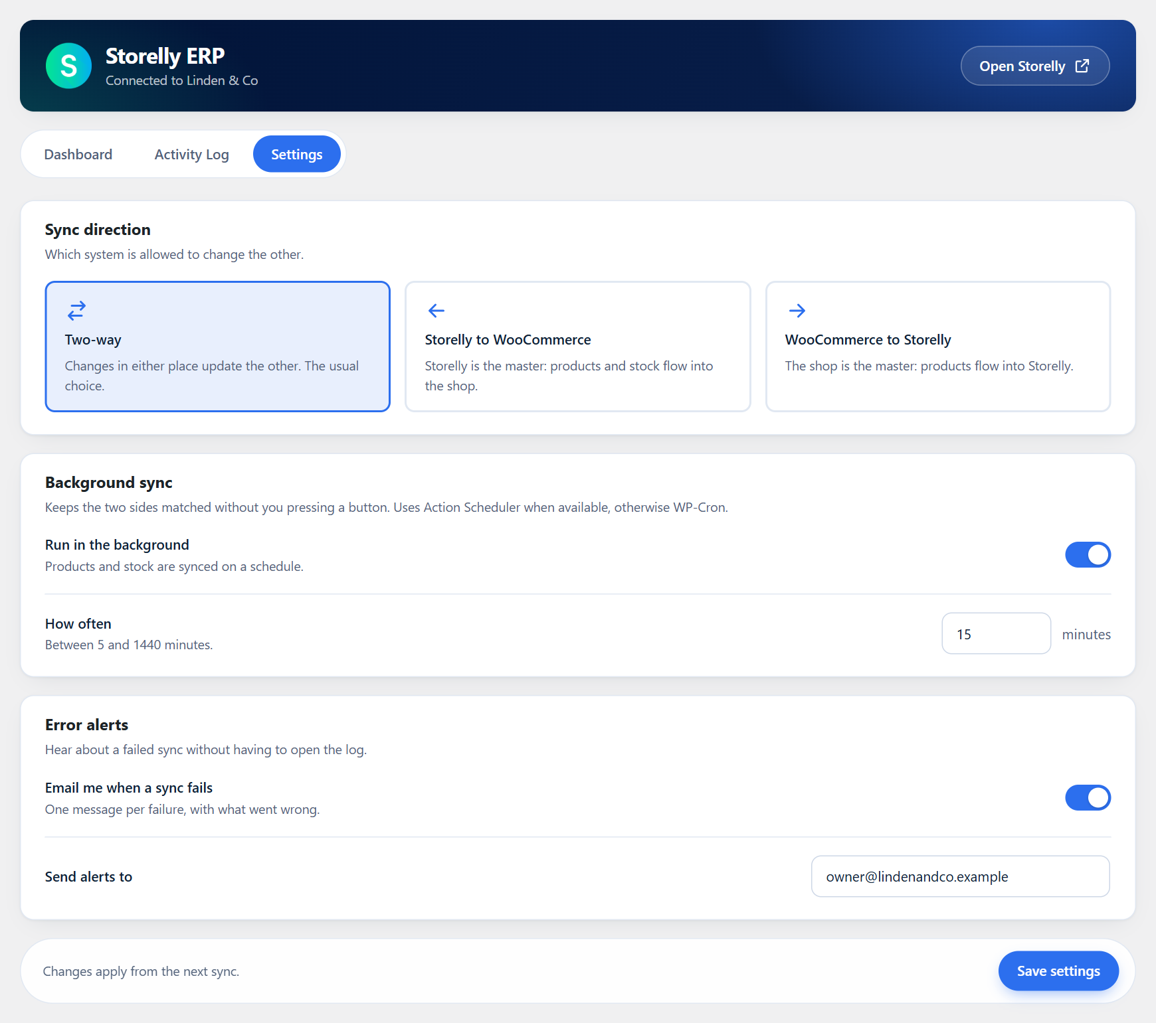The image size is (1156, 1023).
Task: Click the external link icon in Open Storelly
Action: [x=1082, y=66]
